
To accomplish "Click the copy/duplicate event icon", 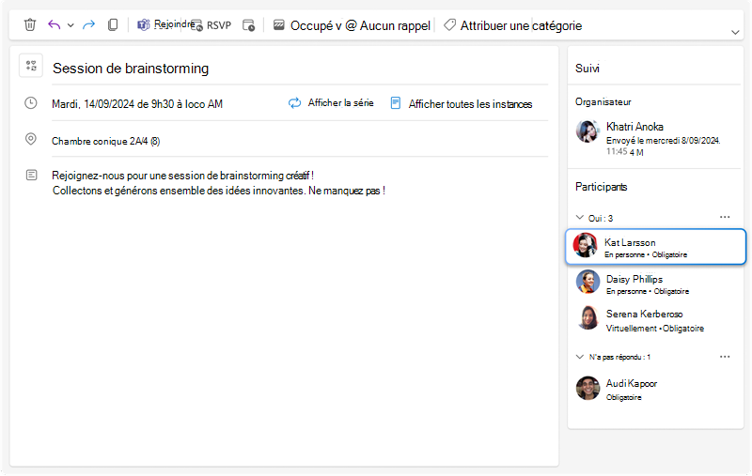I will click(x=113, y=24).
